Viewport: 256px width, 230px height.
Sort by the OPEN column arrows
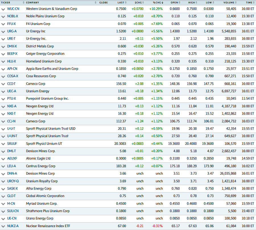(x=179, y=3)
